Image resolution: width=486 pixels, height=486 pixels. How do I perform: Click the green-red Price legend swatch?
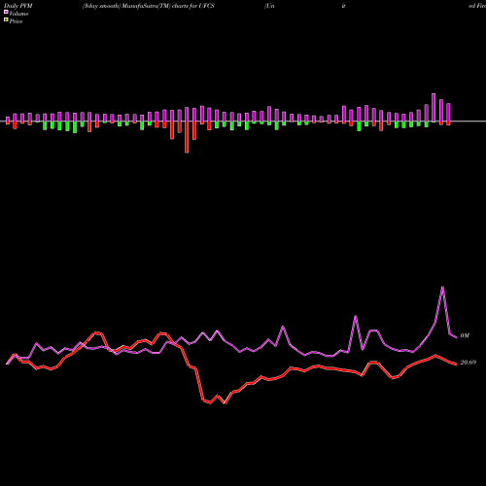pos(6,20)
